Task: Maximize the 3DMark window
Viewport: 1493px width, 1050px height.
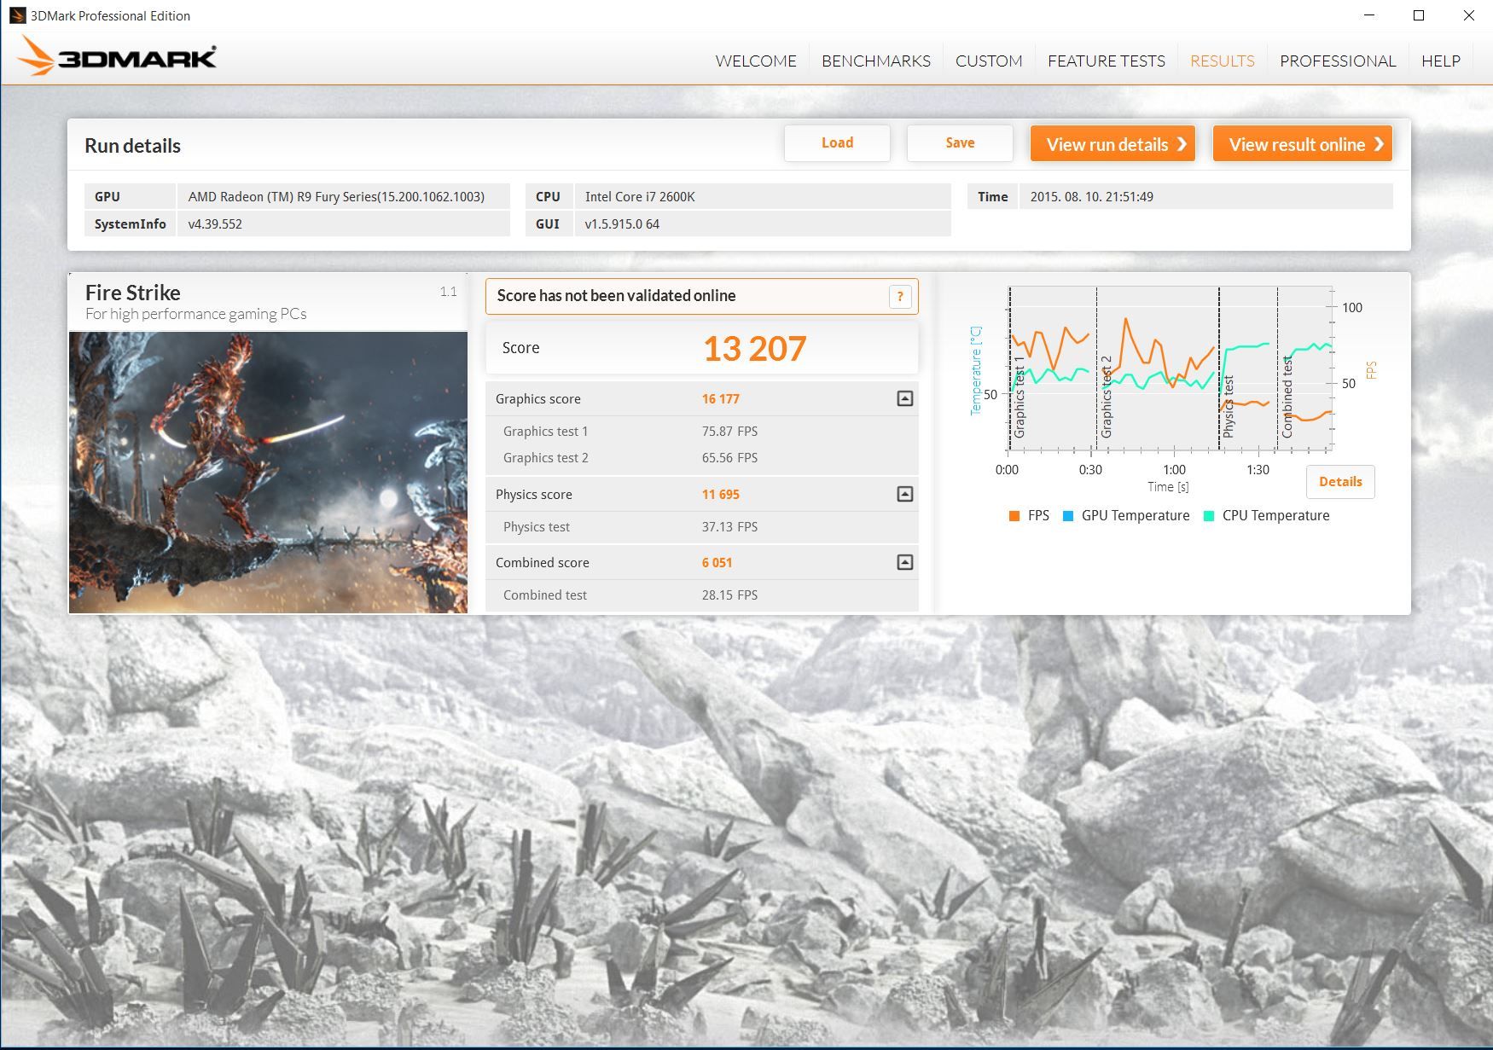Action: 1419,15
